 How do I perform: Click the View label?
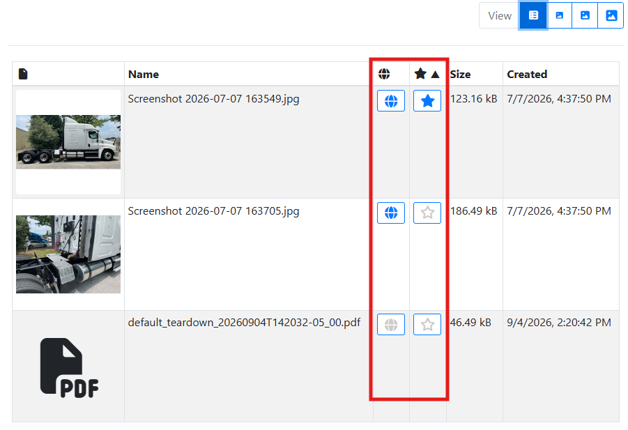coord(500,15)
